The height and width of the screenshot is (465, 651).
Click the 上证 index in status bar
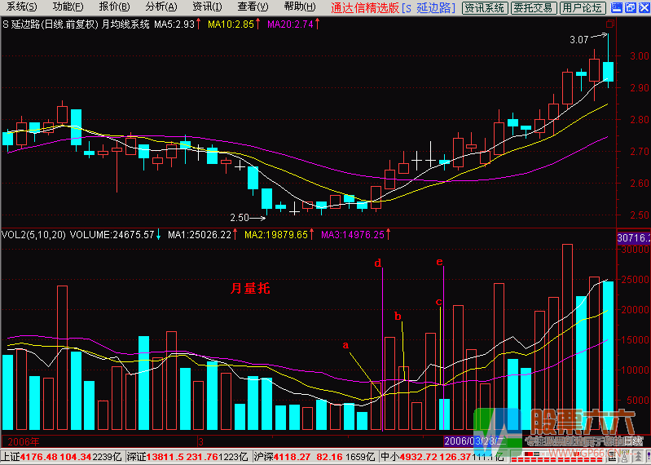11,457
